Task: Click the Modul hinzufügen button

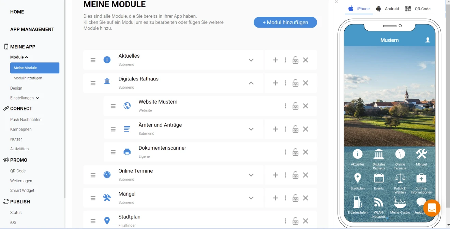Action: [285, 22]
